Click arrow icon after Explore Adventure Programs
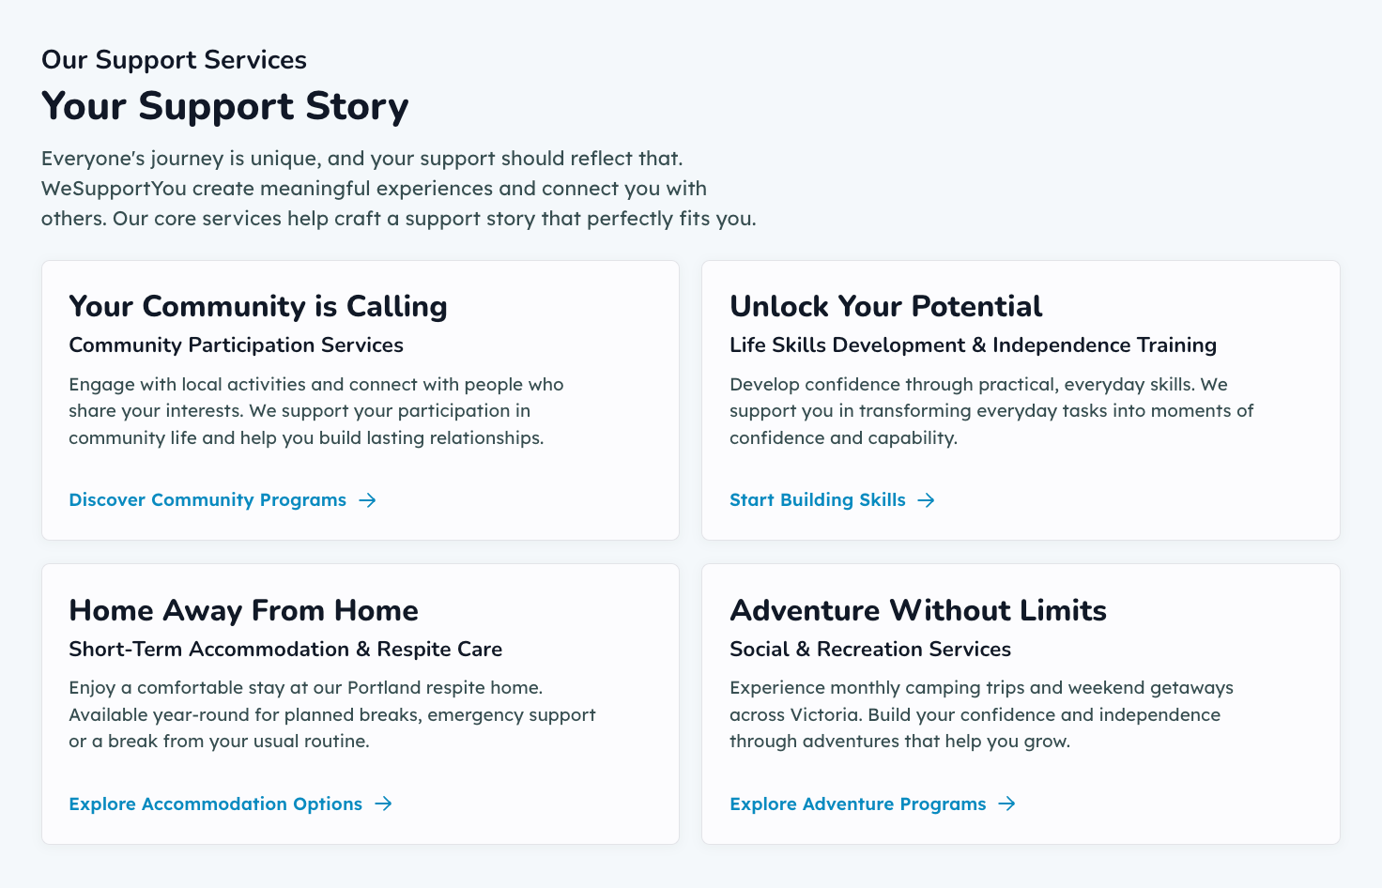 click(1007, 804)
